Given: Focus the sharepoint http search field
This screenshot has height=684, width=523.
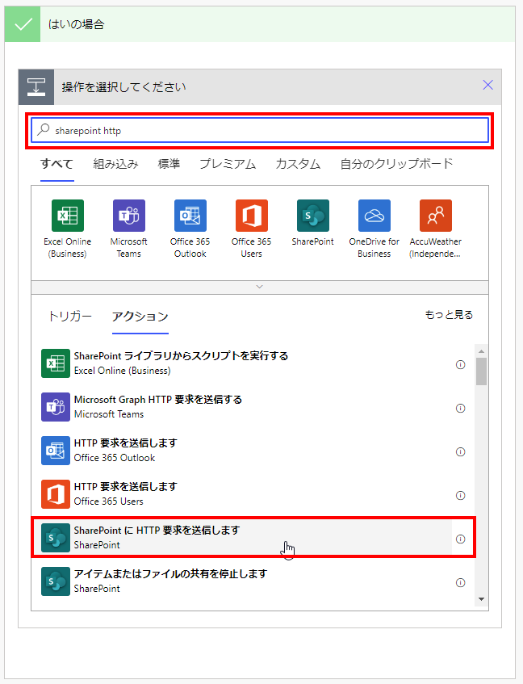Looking at the screenshot, I should tap(260, 130).
